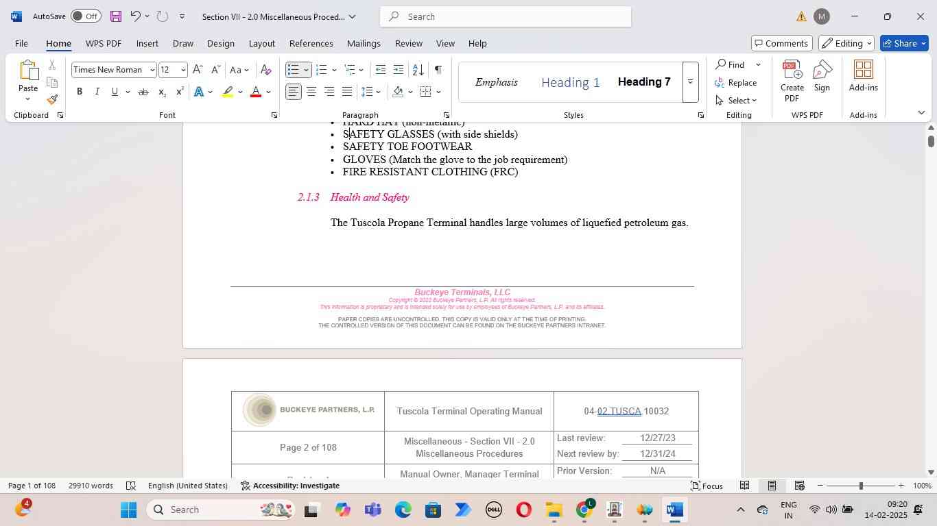Apply red font color button

click(x=256, y=92)
